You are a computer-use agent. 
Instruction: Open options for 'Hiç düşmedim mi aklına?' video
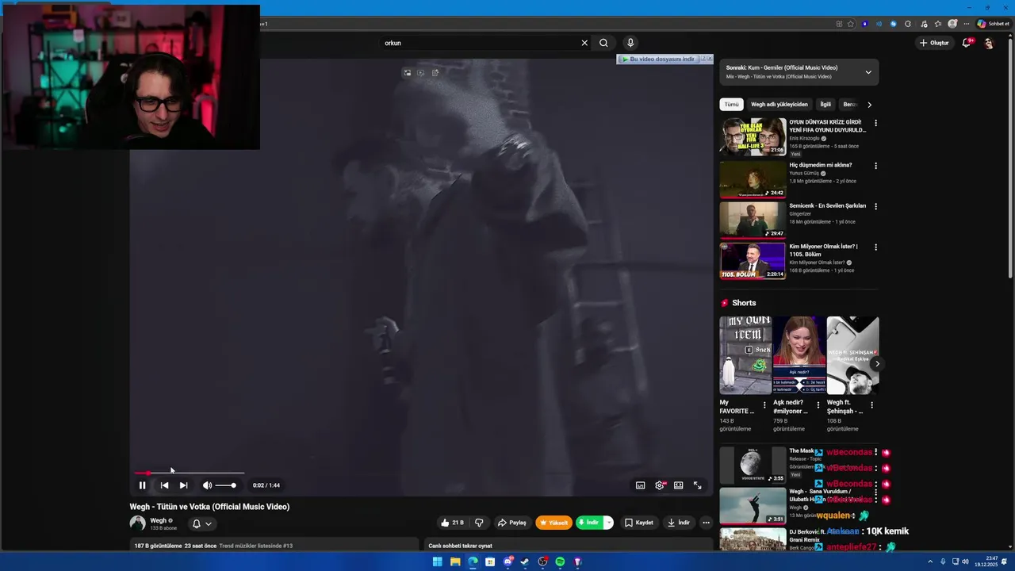875,166
